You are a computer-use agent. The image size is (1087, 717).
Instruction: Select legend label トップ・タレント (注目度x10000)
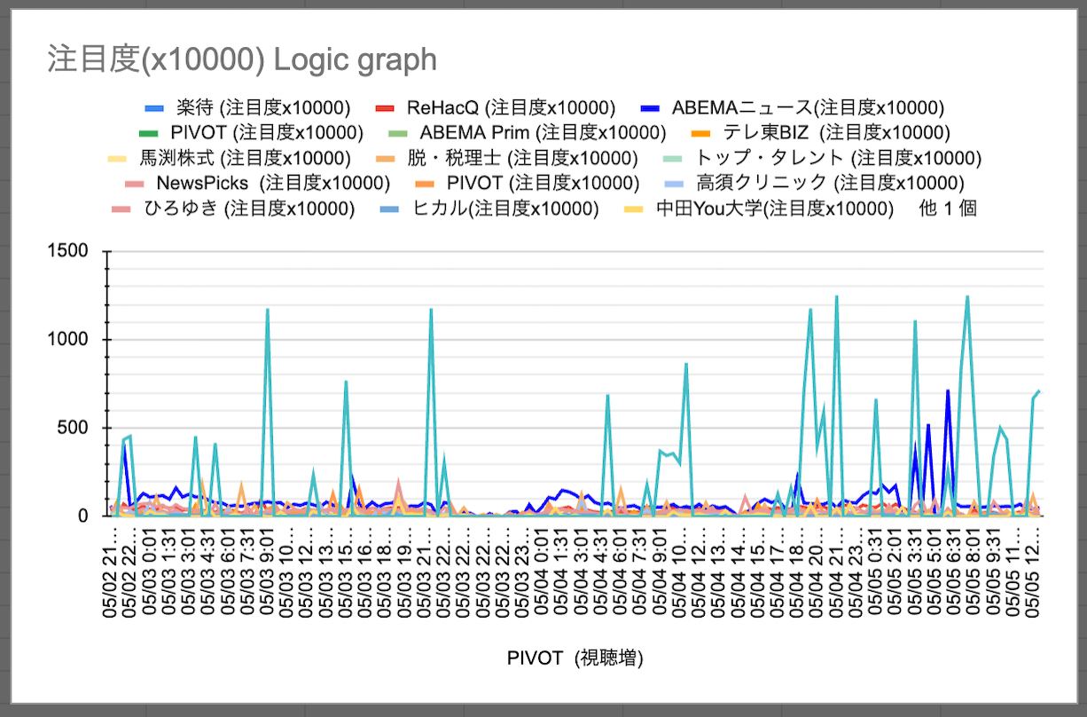click(839, 160)
